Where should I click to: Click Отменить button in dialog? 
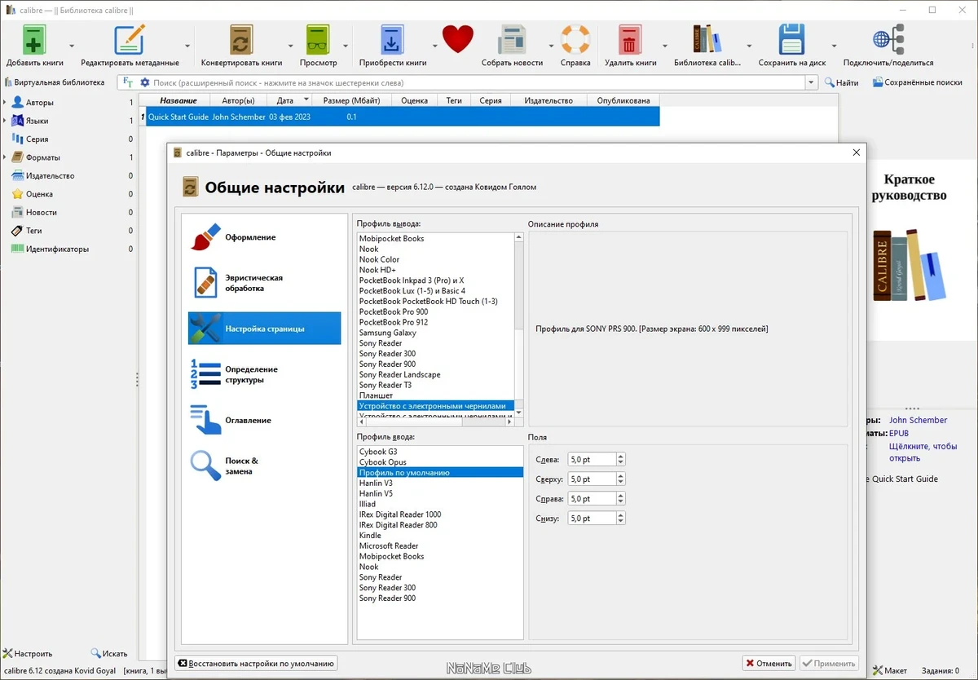click(769, 663)
